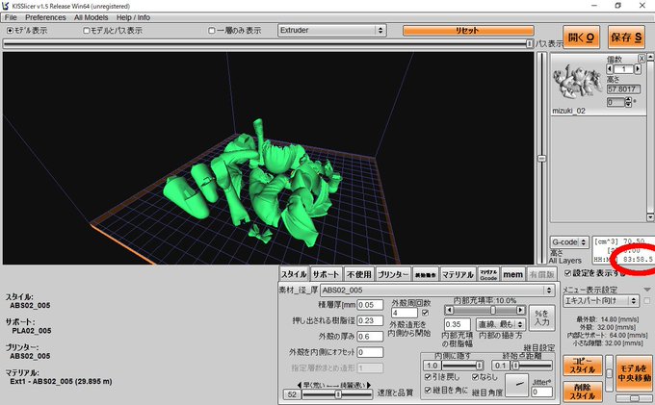Click vertical layer slider handle beside viewport

[541, 159]
